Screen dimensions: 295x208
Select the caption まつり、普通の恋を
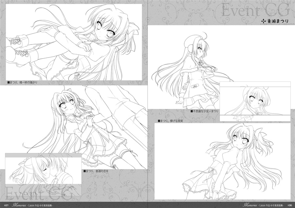point(96,171)
